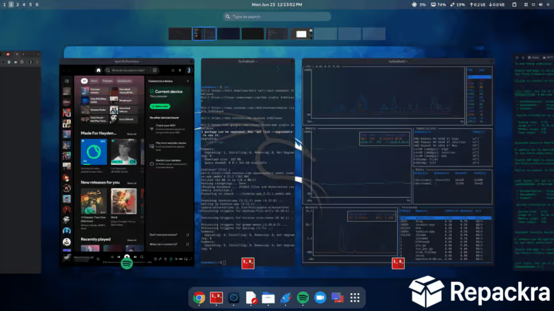
Task: Open top bar volume indicator
Action: tap(541, 4)
